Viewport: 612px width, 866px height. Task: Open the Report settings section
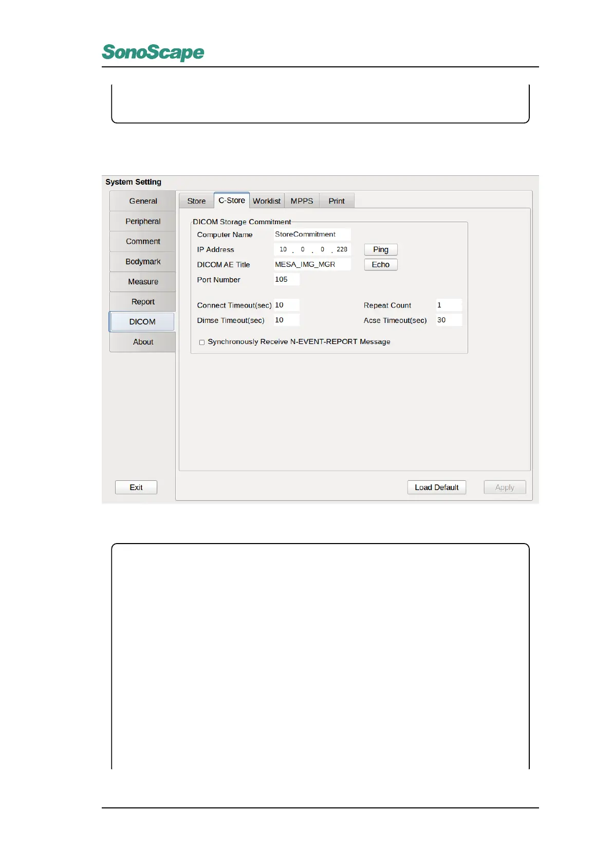(x=143, y=301)
